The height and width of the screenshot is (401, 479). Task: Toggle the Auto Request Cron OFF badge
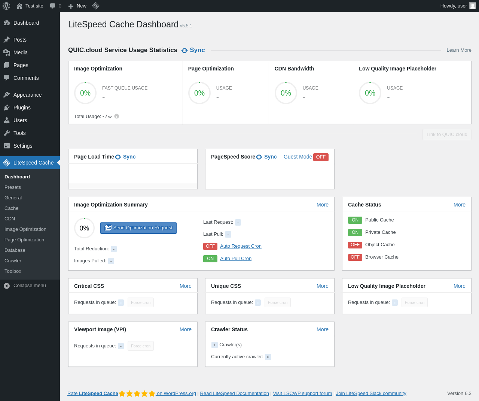210,246
